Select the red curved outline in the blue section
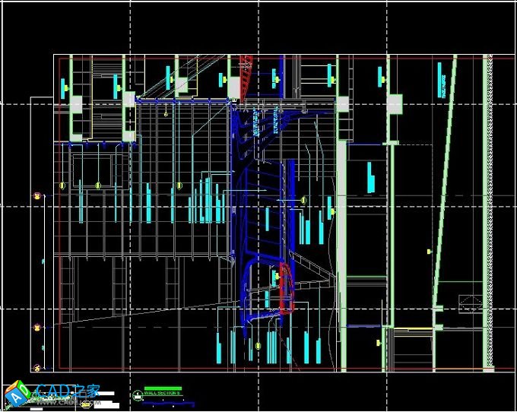Screen dimensions: 517x412 point(287,289)
